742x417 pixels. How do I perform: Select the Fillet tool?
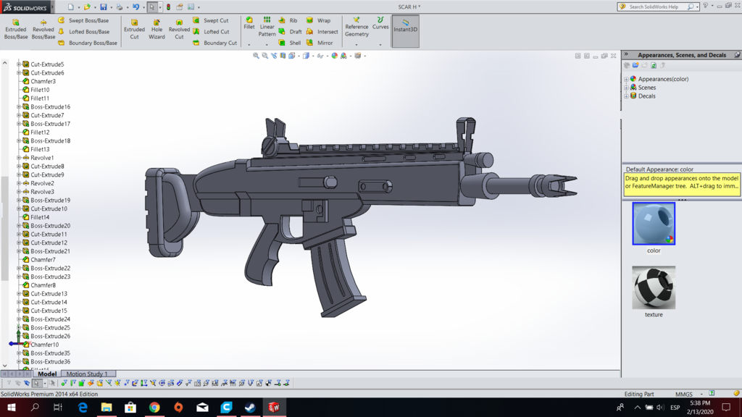click(249, 24)
